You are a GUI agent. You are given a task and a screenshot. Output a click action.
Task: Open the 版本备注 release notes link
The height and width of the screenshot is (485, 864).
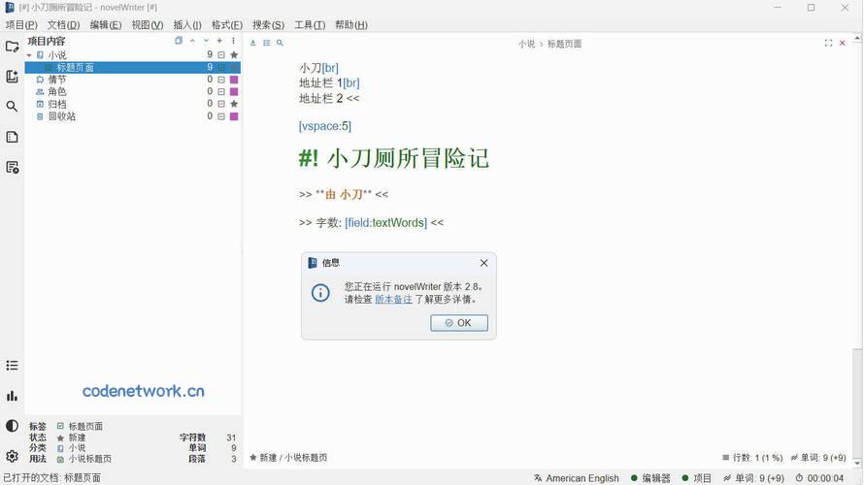point(393,300)
